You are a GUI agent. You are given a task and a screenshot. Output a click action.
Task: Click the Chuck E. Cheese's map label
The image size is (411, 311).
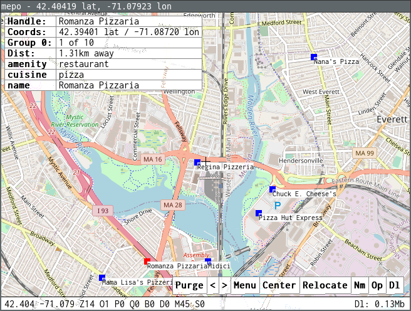[x=304, y=194]
